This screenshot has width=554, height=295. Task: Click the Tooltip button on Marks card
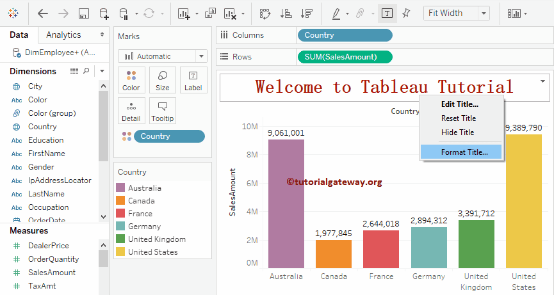(x=163, y=111)
